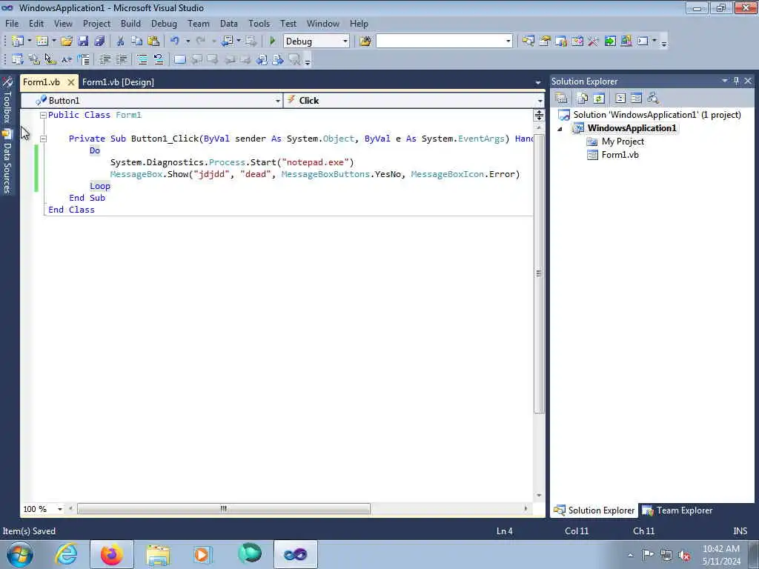Open the Project menu
The height and width of the screenshot is (569, 759).
point(96,23)
